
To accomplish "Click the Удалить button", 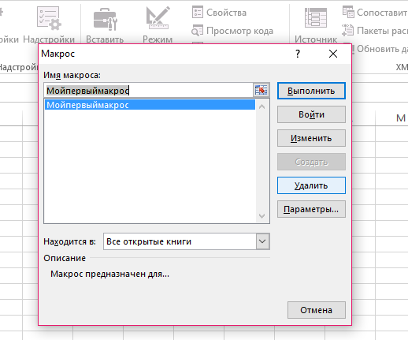I will (311, 185).
